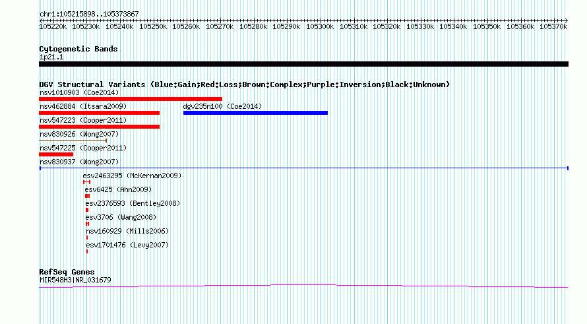This screenshot has width=587, height=324.
Task: Click the 105230k ruler tick label
Action: [x=86, y=26]
